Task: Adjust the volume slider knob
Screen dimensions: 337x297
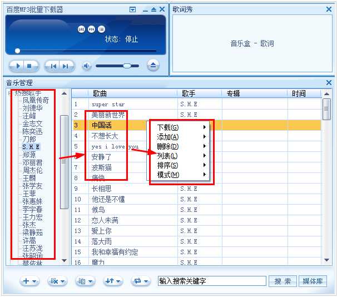Action: tap(127, 66)
